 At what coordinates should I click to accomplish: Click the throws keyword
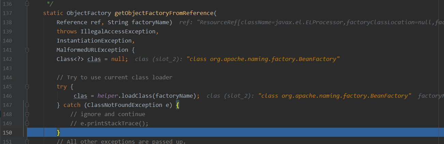tap(67, 32)
